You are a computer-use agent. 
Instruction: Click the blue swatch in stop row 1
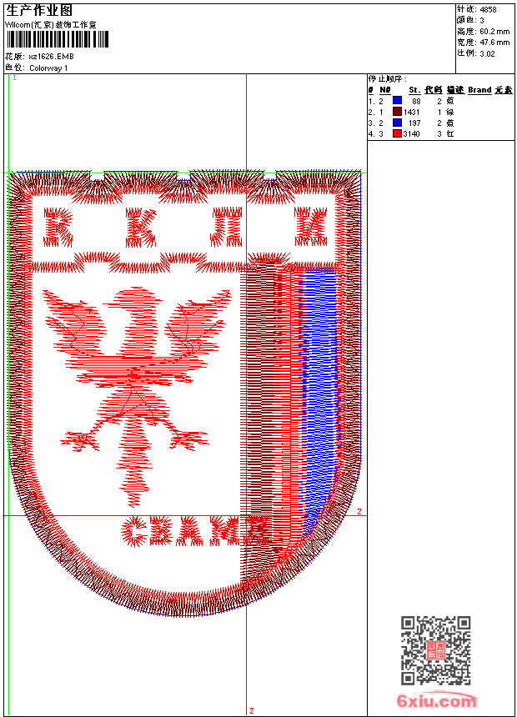click(x=397, y=101)
